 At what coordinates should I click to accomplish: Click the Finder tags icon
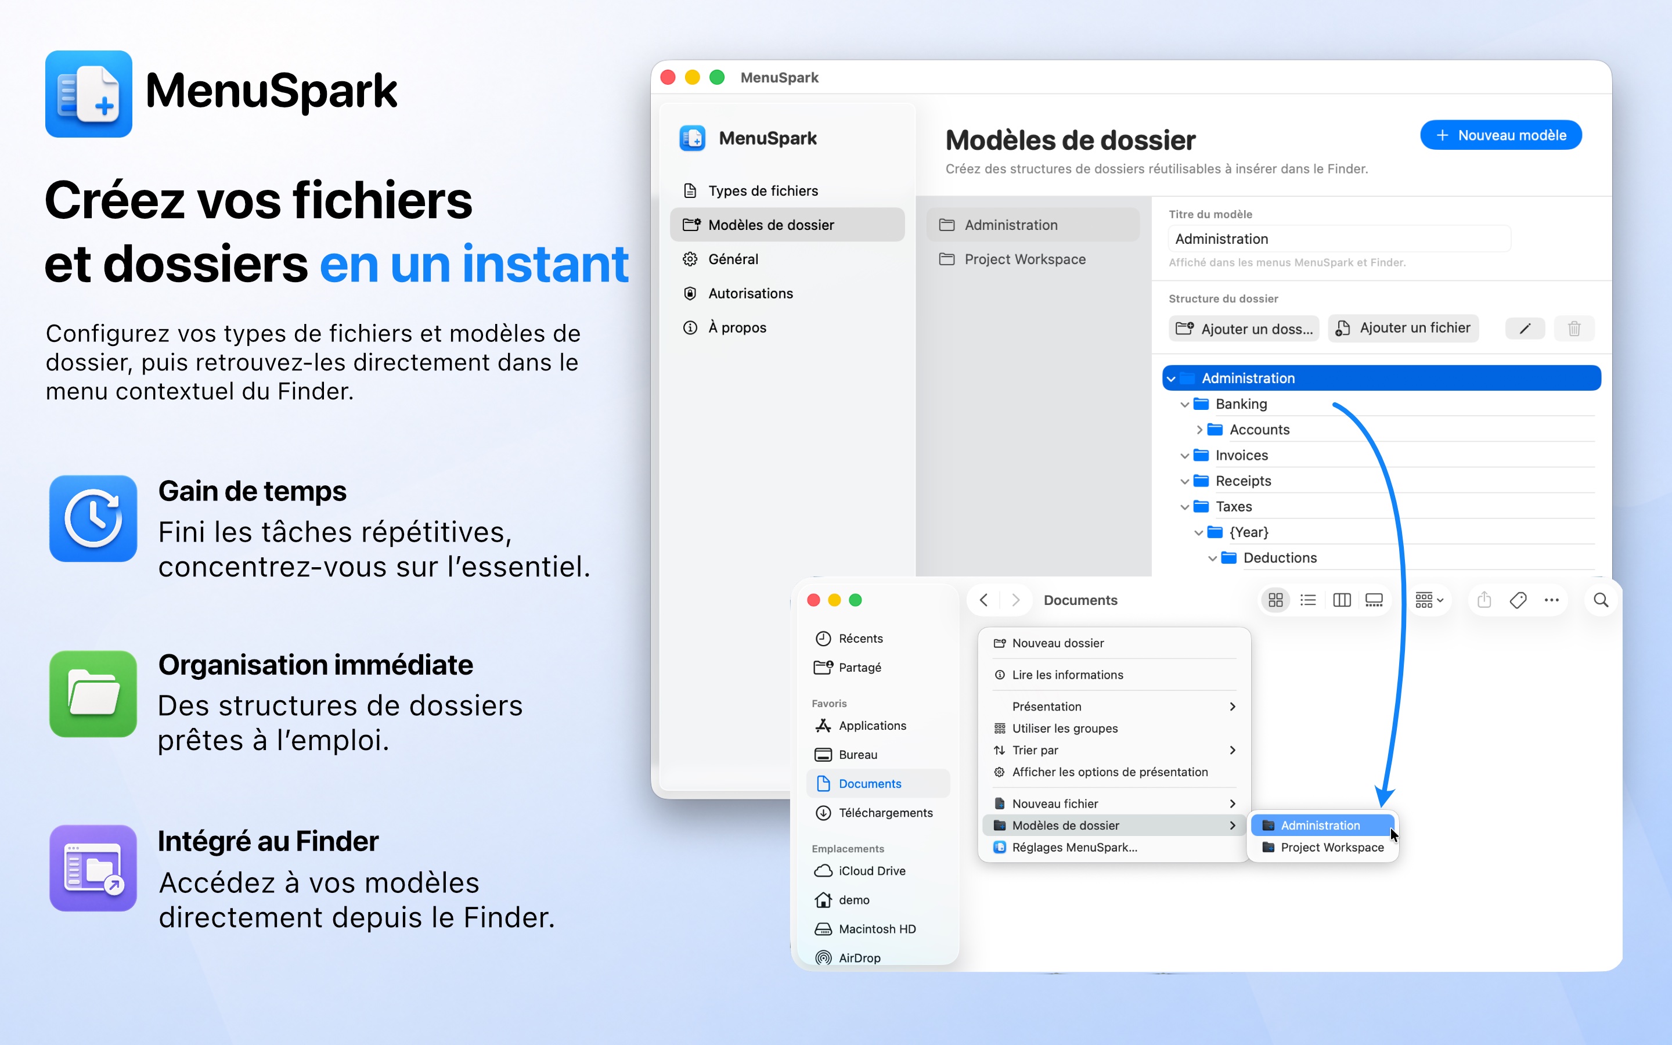click(1518, 600)
